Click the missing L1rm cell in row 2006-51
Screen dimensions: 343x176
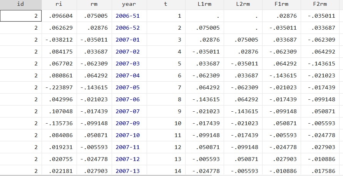click(x=204, y=16)
